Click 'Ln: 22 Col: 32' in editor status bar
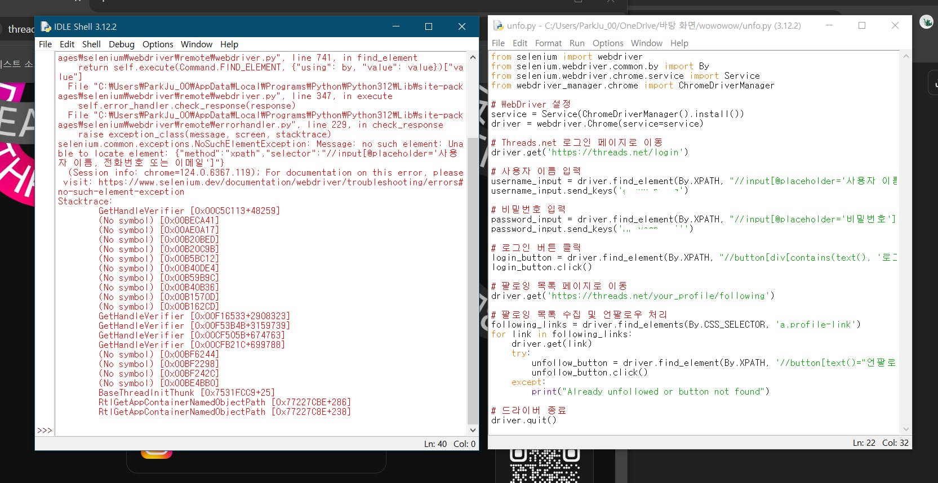The height and width of the screenshot is (483, 938). 881,443
